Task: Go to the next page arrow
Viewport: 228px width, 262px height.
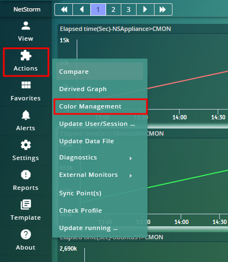Action: click(x=145, y=9)
